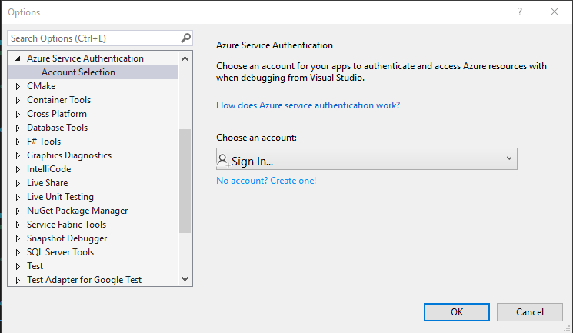This screenshot has width=573, height=333.
Task: Expand the Test node
Action: pyautogui.click(x=18, y=266)
